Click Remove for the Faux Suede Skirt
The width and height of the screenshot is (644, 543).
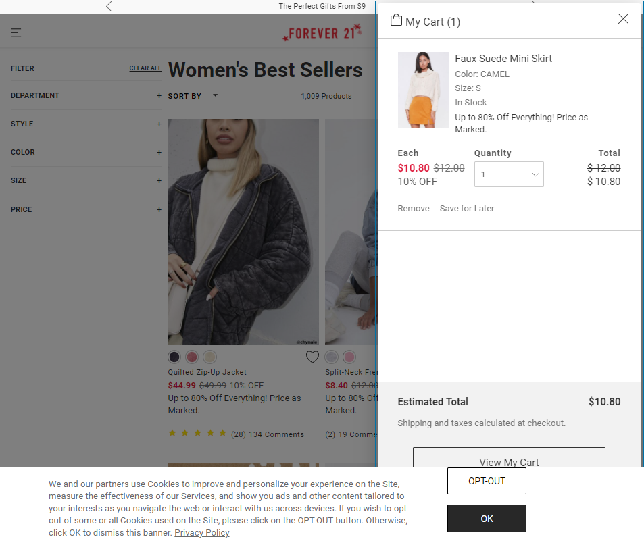(x=413, y=209)
